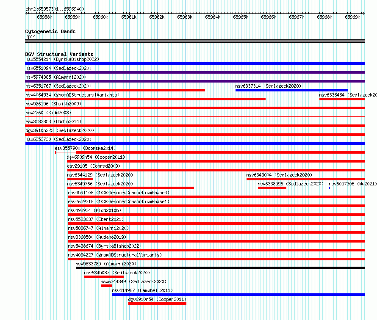Open dgv6910n54 (Cooper2011) label

[x=157, y=299]
